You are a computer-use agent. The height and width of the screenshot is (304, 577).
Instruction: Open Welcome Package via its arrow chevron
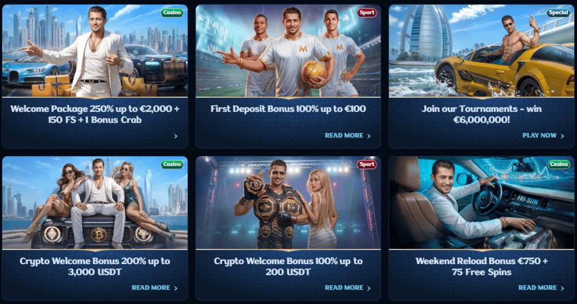point(176,136)
